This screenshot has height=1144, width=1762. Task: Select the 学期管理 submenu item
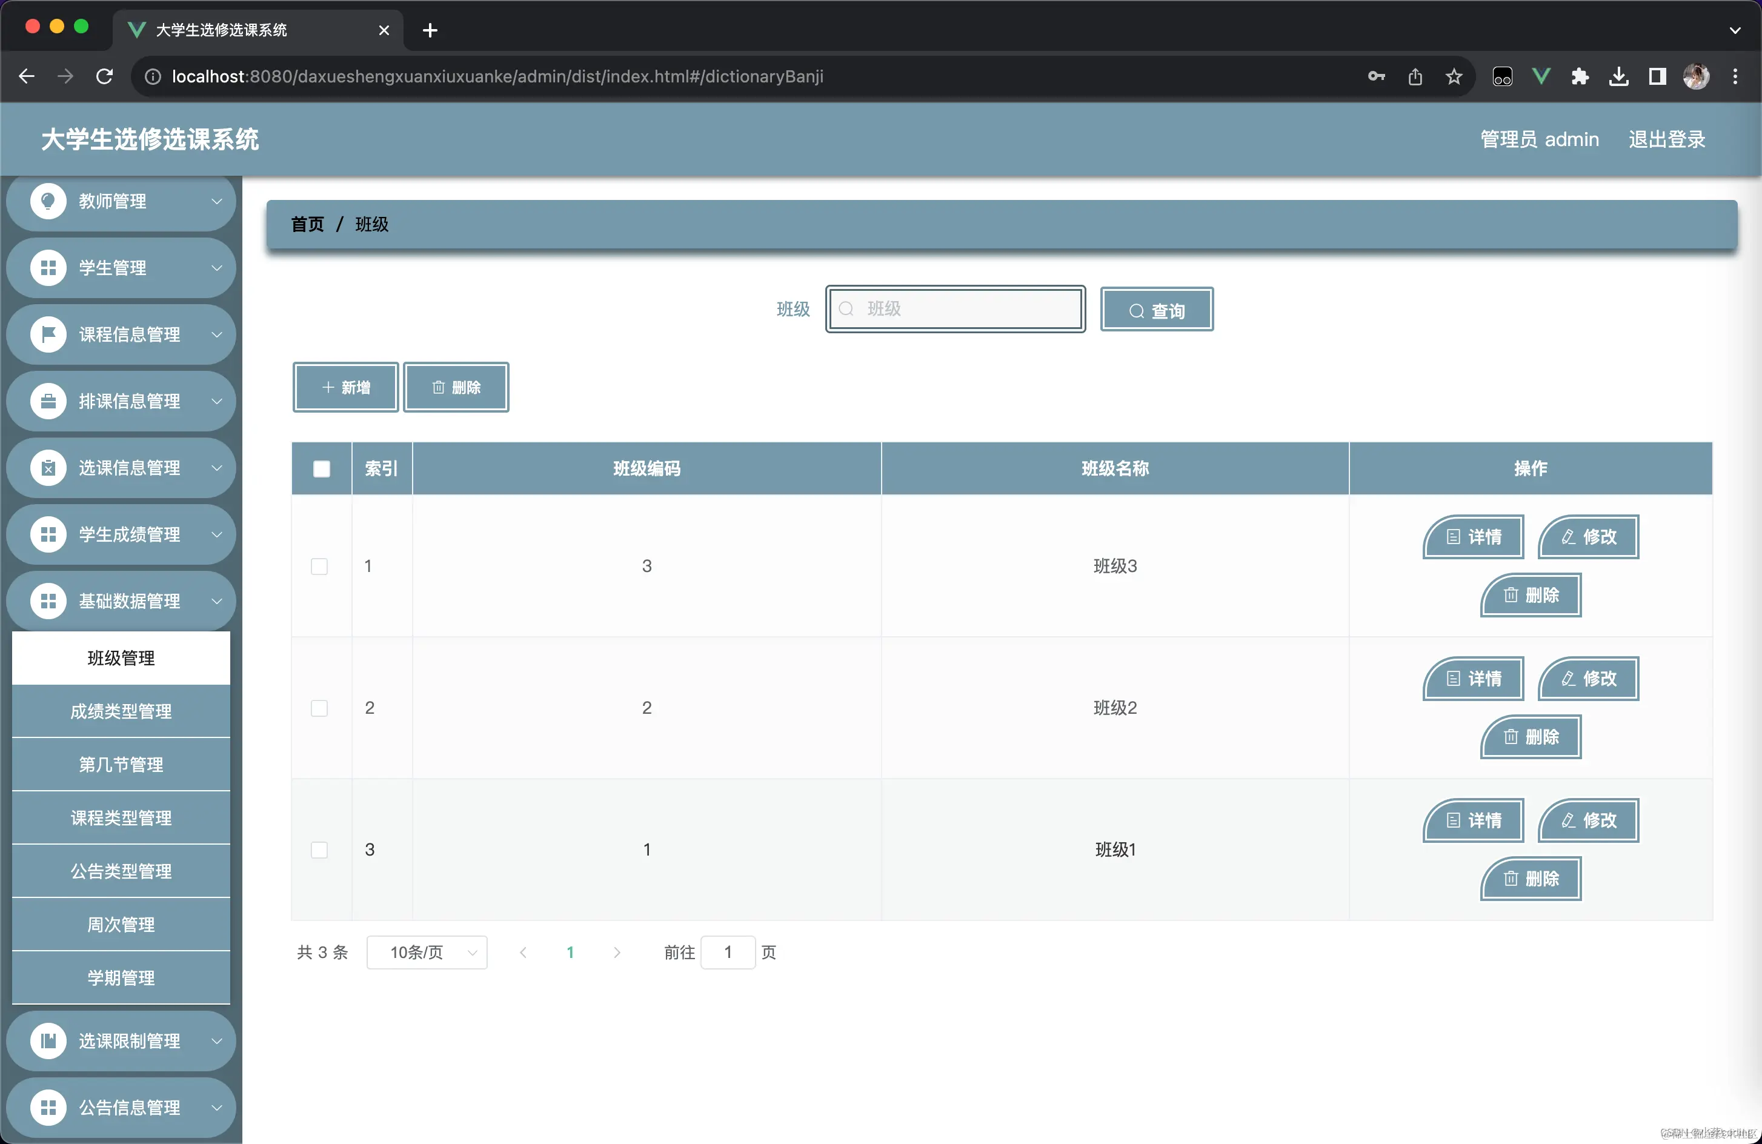[121, 978]
